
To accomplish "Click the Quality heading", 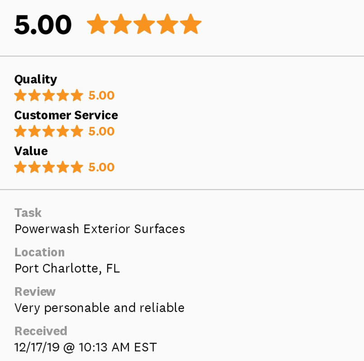I will (36, 79).
